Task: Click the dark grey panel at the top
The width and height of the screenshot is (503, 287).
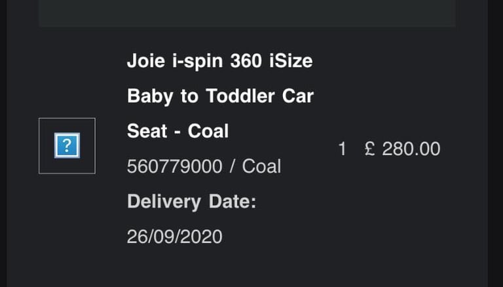Action: [247, 13]
